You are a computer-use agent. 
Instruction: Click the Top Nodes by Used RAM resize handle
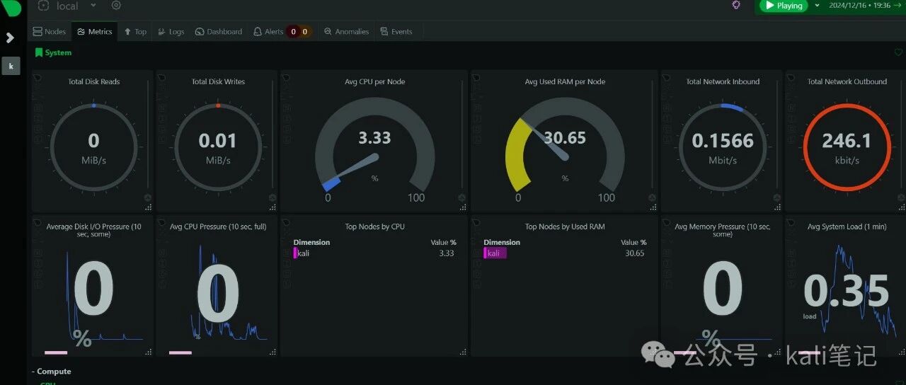pos(653,352)
